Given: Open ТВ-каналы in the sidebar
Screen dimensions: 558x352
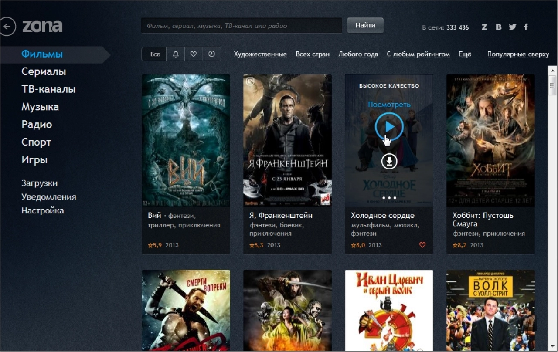Looking at the screenshot, I should point(48,89).
